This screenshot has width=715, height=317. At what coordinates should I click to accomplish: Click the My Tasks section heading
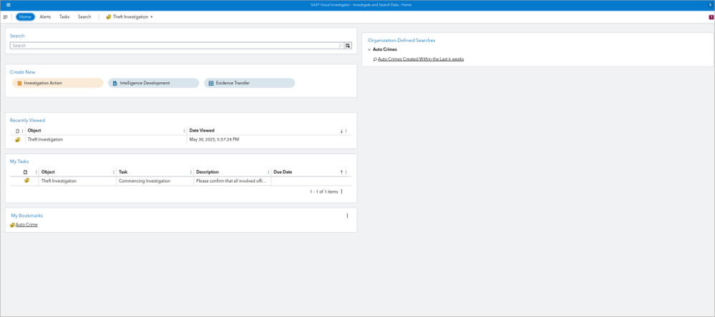click(19, 161)
